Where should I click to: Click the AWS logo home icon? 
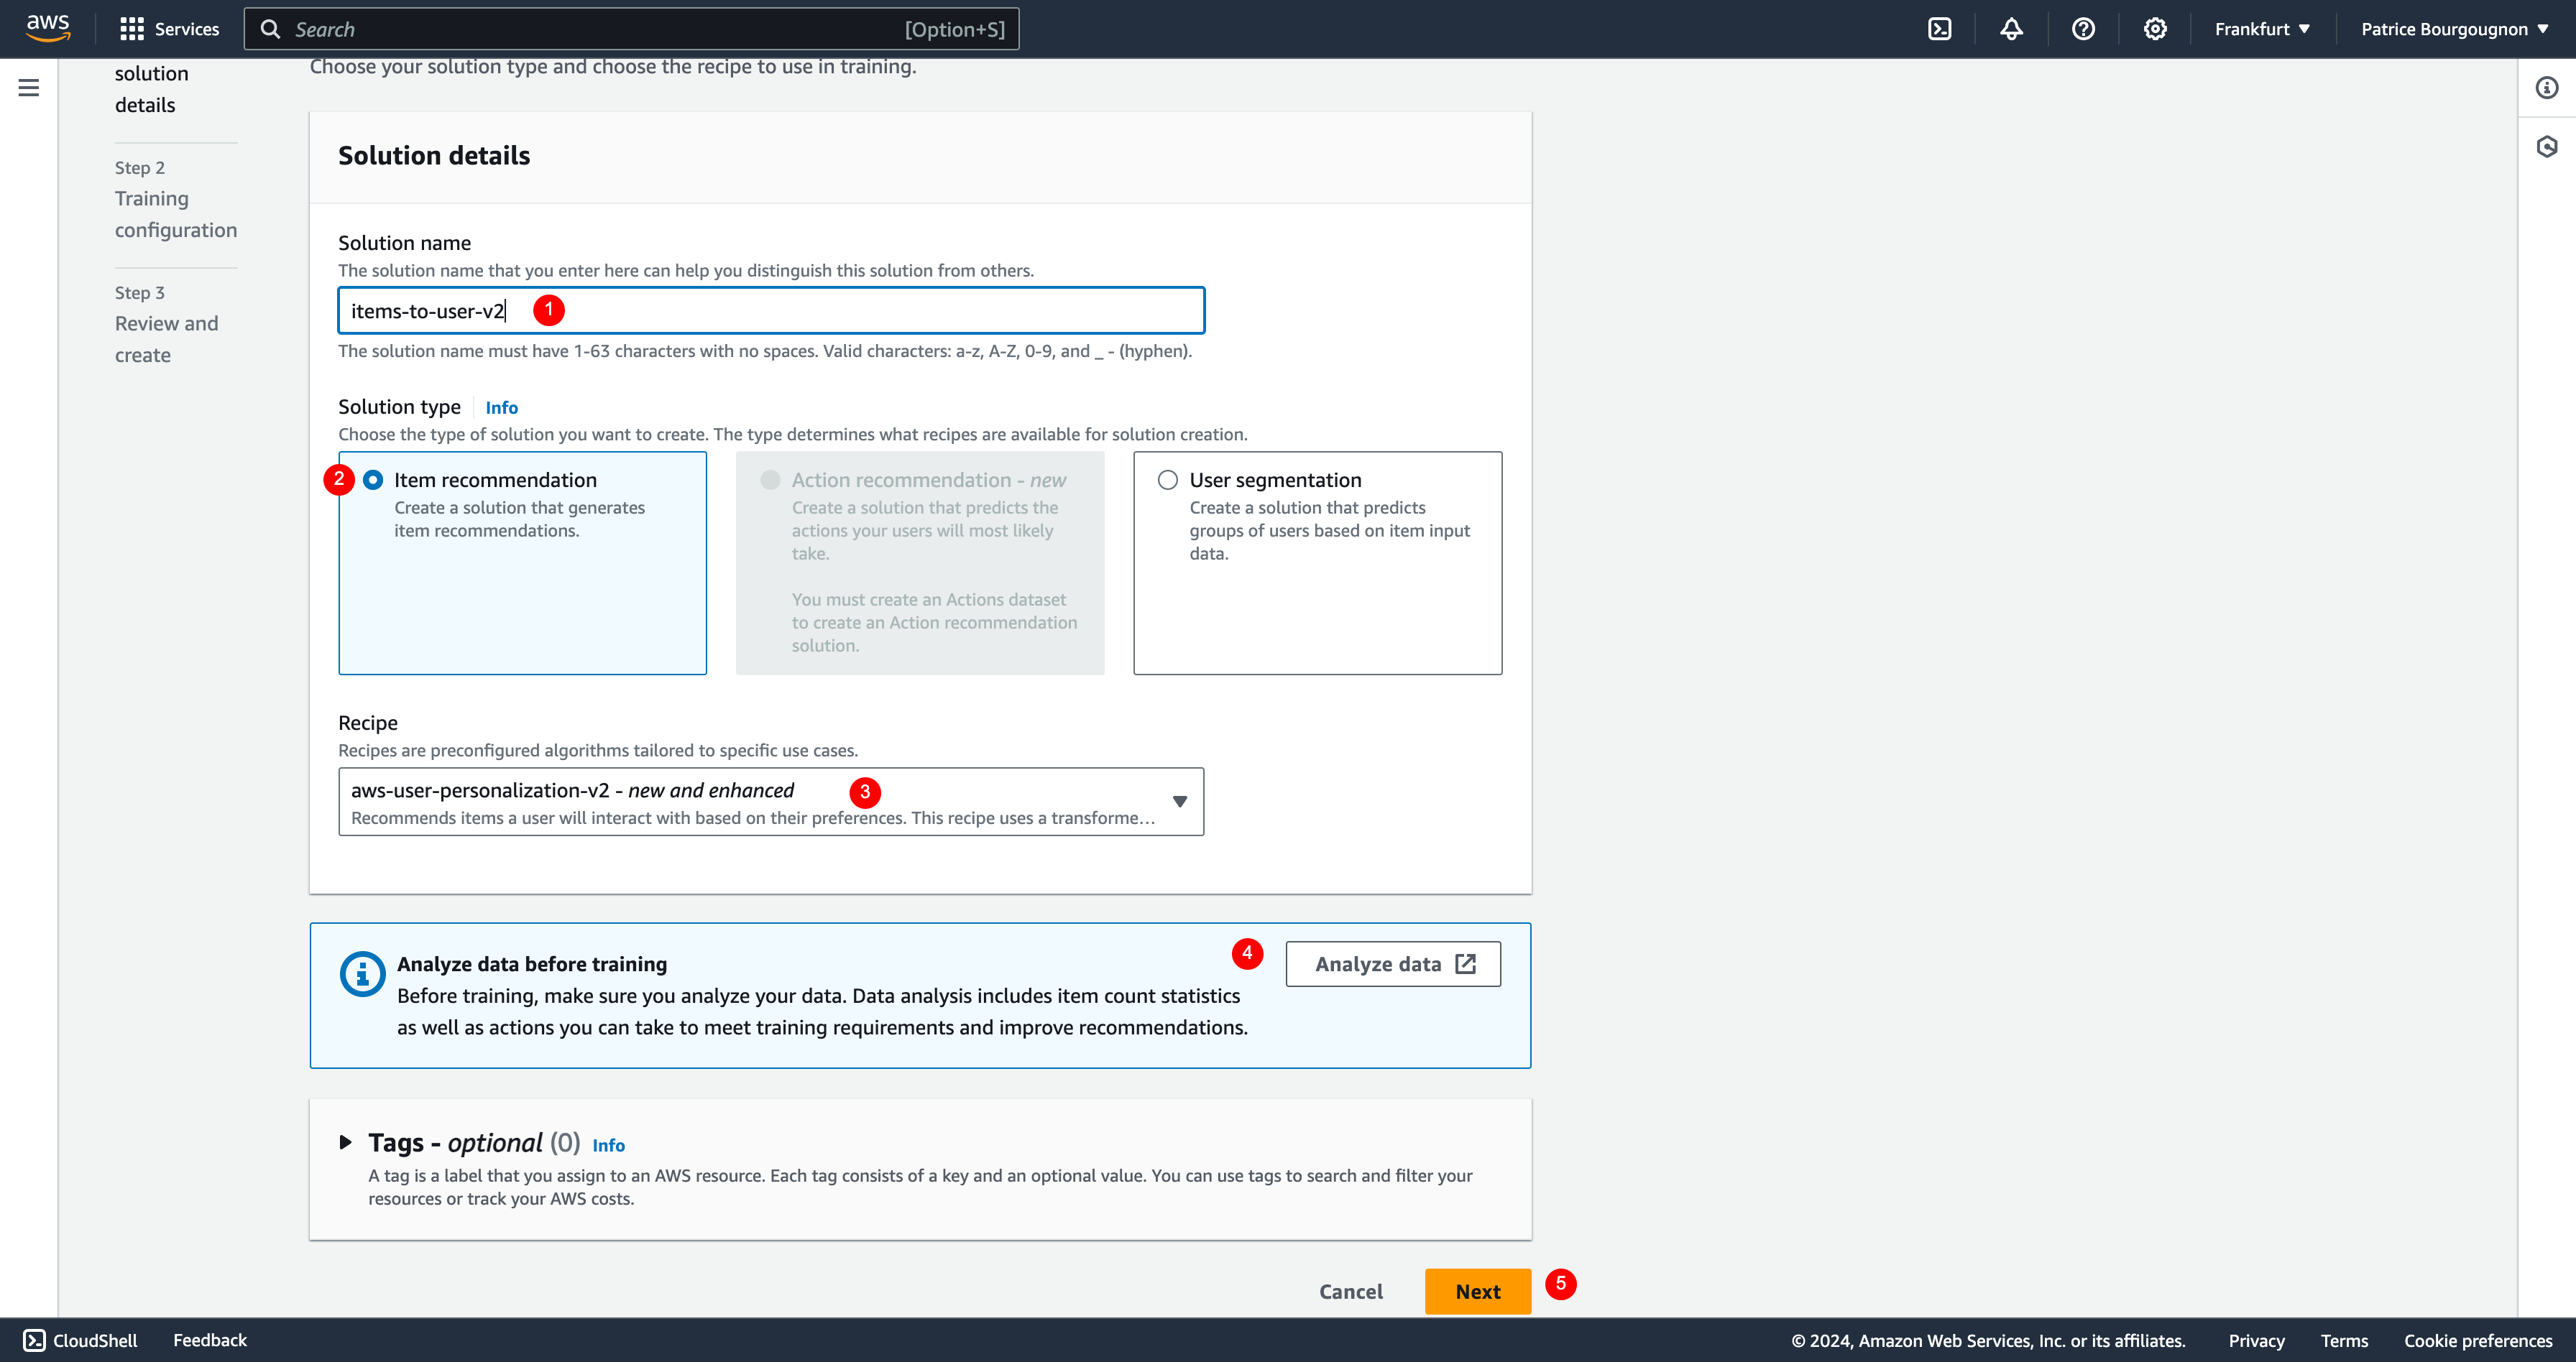click(48, 29)
